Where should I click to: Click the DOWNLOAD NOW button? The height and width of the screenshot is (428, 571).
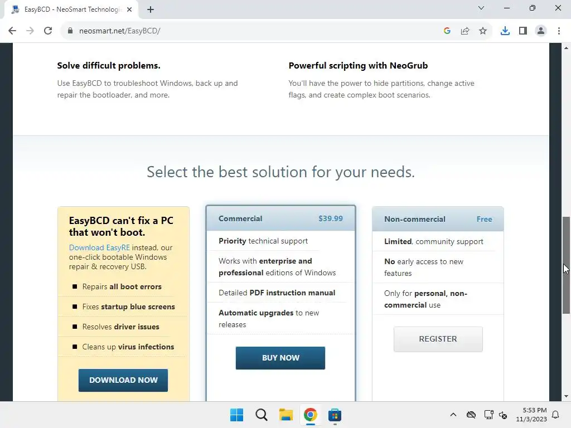[x=123, y=380]
